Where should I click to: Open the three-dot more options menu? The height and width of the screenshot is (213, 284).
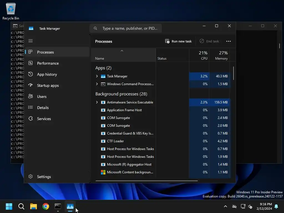pyautogui.click(x=229, y=41)
